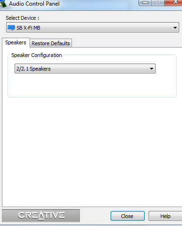This screenshot has height=226, width=182.
Task: Minimize the Audio Control Panel window
Action: [x=145, y=3]
